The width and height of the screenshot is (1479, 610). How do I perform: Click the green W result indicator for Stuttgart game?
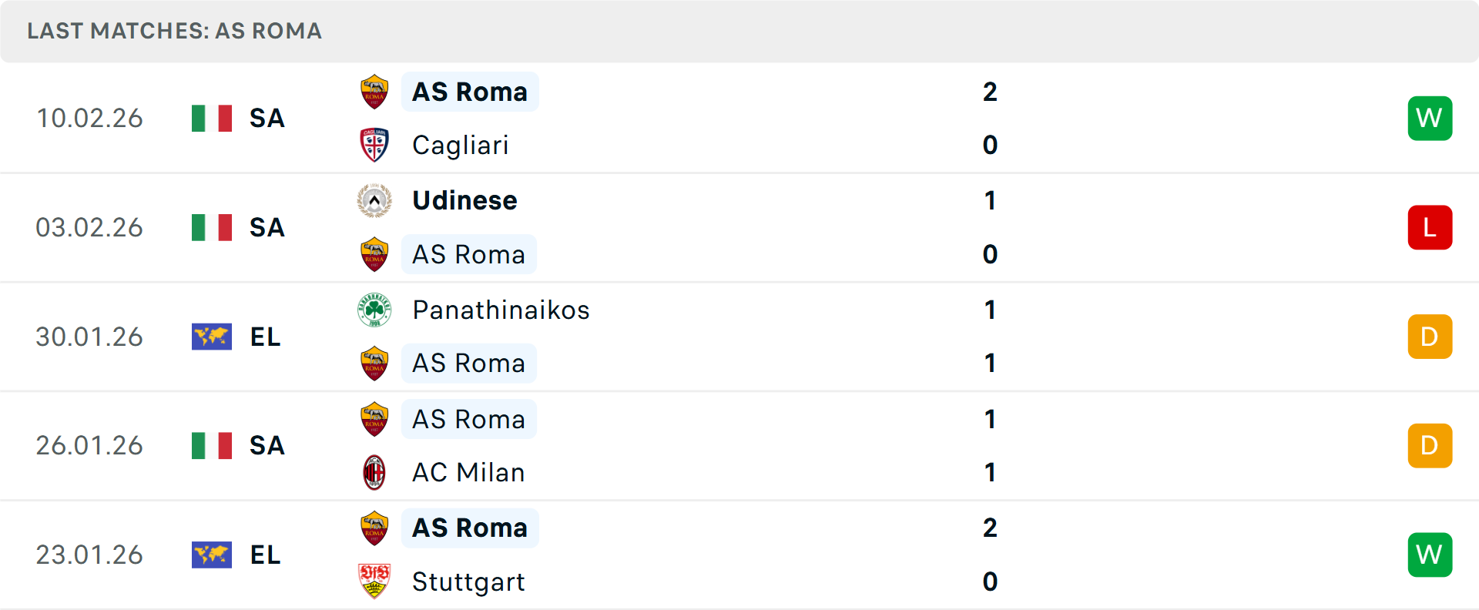pyautogui.click(x=1430, y=555)
